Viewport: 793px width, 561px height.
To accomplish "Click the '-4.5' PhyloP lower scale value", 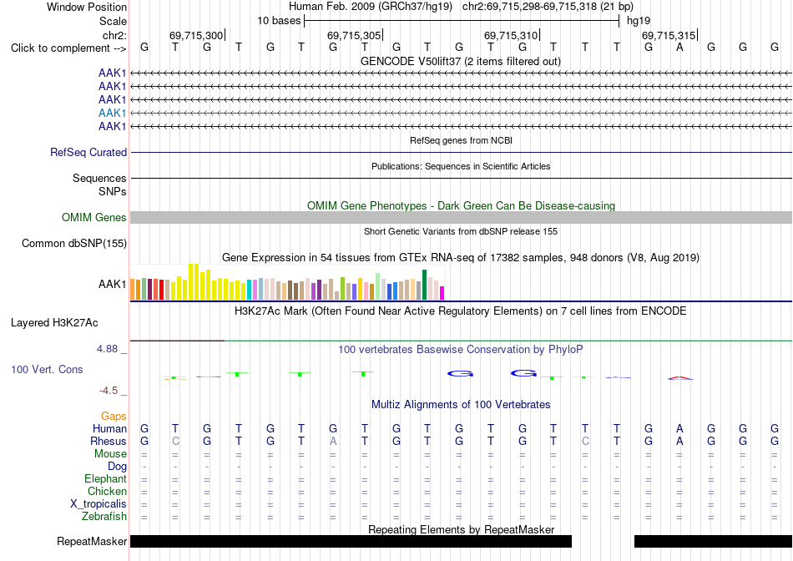I will pyautogui.click(x=109, y=391).
